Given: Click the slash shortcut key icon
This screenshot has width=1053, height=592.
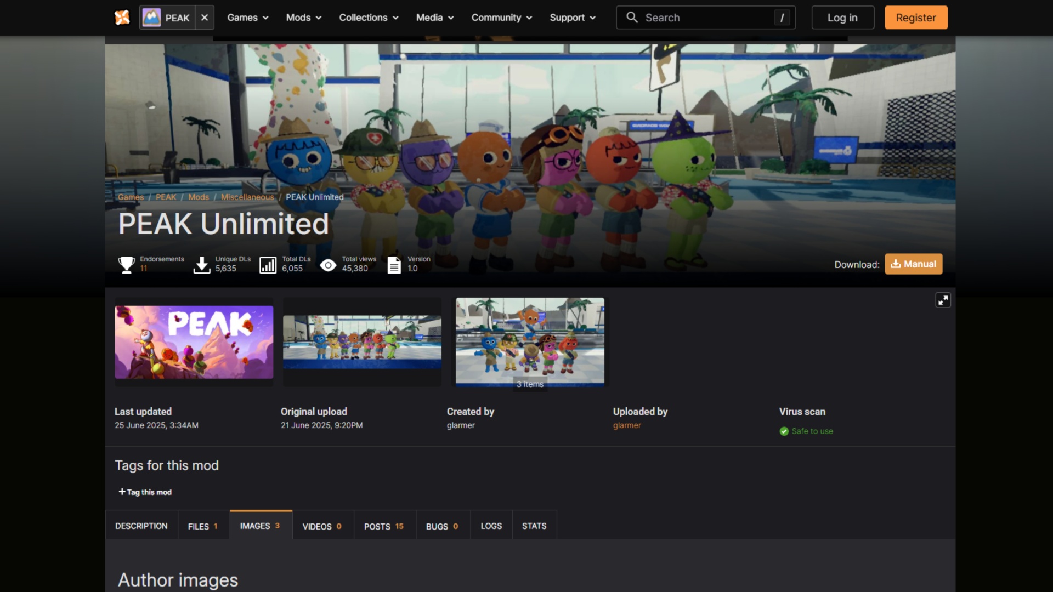Looking at the screenshot, I should [782, 18].
